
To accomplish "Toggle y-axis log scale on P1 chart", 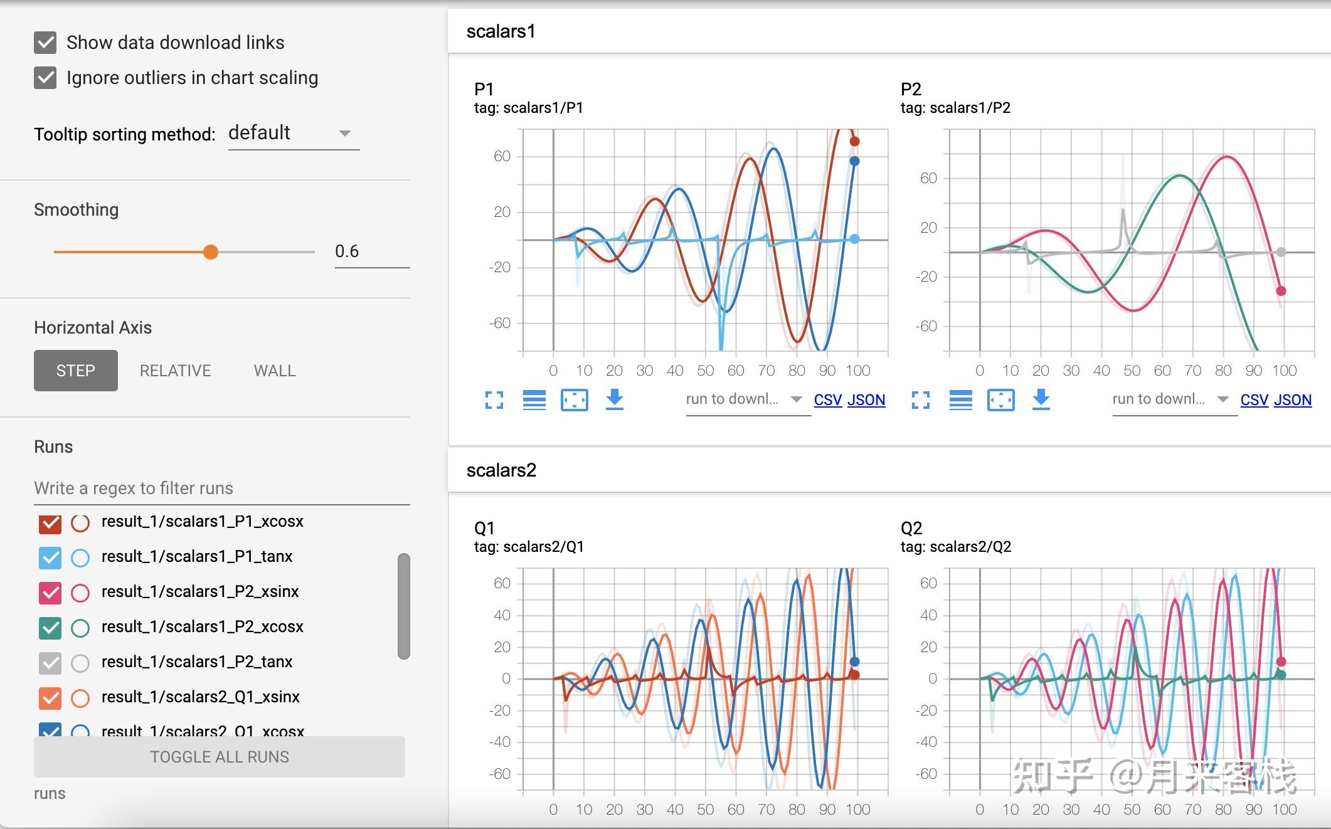I will click(534, 399).
